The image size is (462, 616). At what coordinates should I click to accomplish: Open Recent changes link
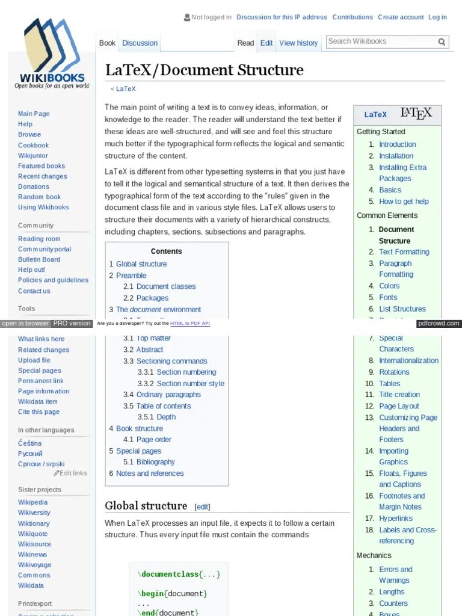[x=43, y=176]
